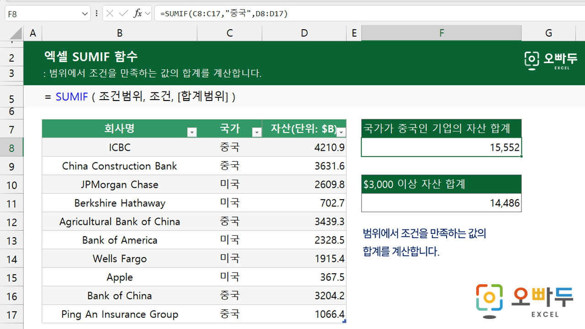Select the 국가가 중국인 기업의 자산 합계 header cell
The height and width of the screenshot is (329, 585).
tap(441, 128)
